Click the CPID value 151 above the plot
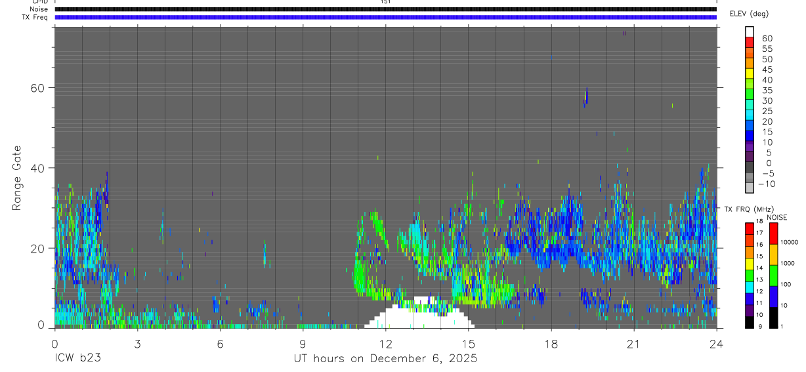 tap(385, 2)
